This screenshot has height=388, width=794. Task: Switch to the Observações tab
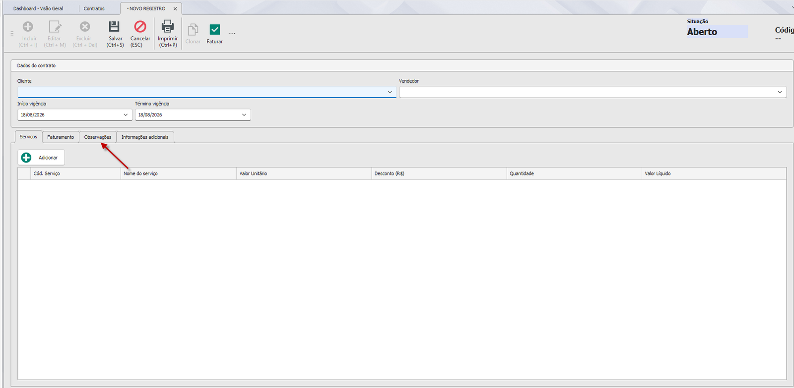click(x=98, y=137)
